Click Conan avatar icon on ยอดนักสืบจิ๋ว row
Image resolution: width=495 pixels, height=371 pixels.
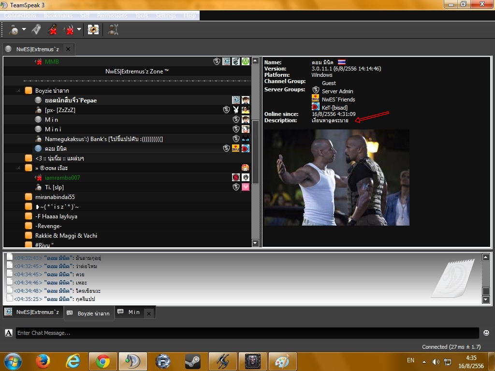(x=246, y=100)
